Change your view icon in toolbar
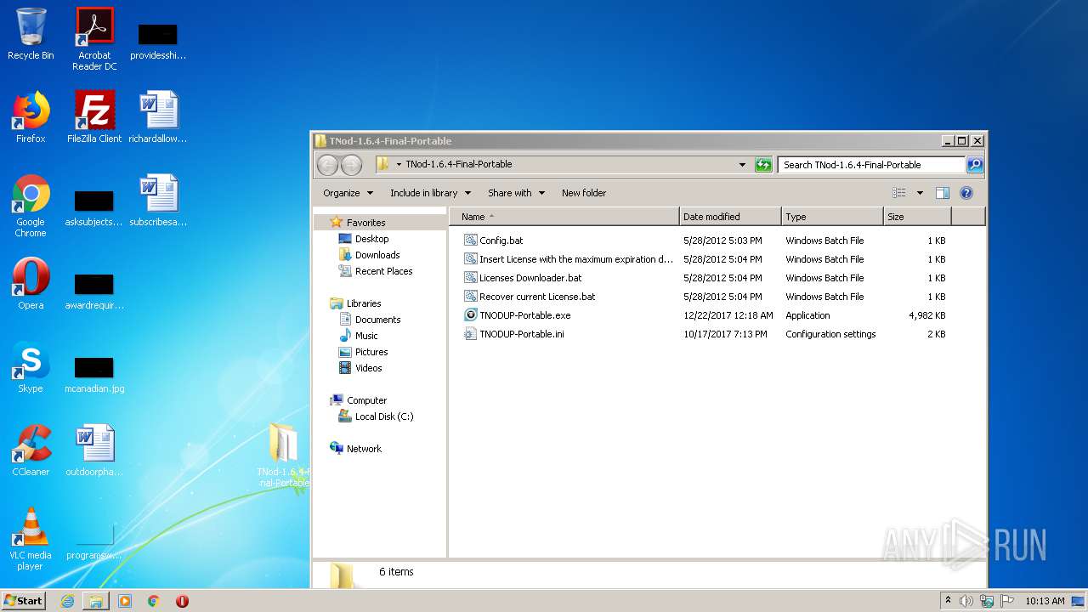The image size is (1088, 612). (899, 193)
